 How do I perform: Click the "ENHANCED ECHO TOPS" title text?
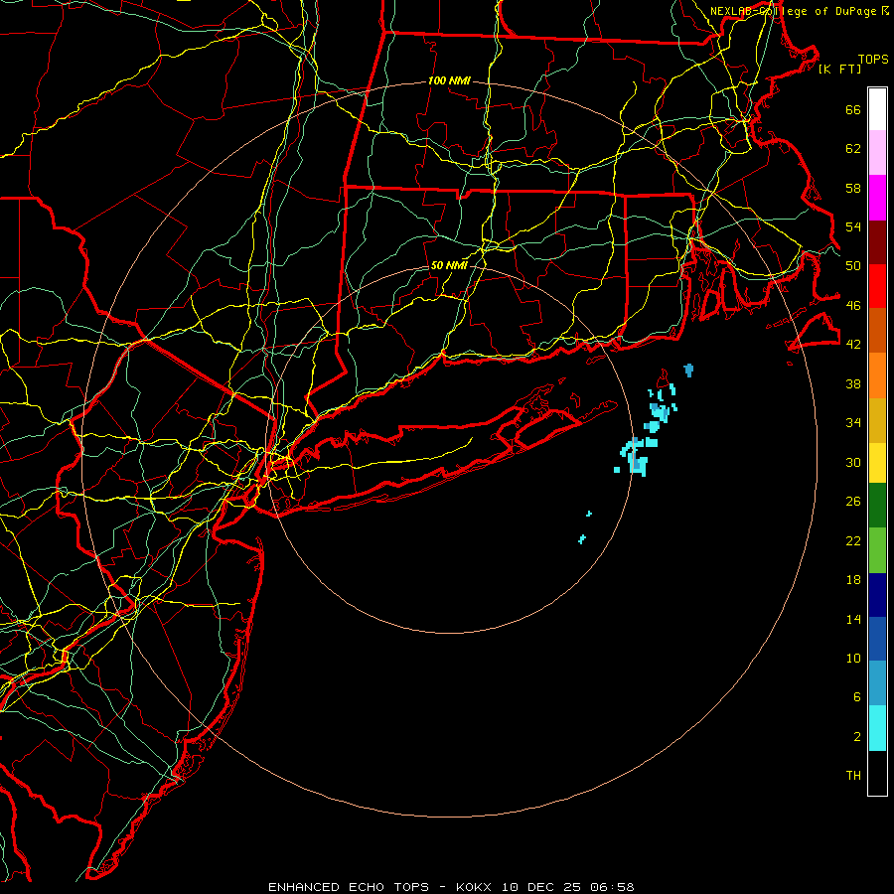[x=349, y=887]
